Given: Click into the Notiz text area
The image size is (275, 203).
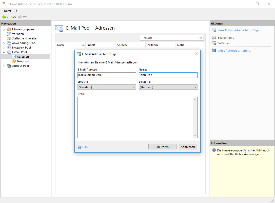Looking at the screenshot, I should tap(135, 118).
